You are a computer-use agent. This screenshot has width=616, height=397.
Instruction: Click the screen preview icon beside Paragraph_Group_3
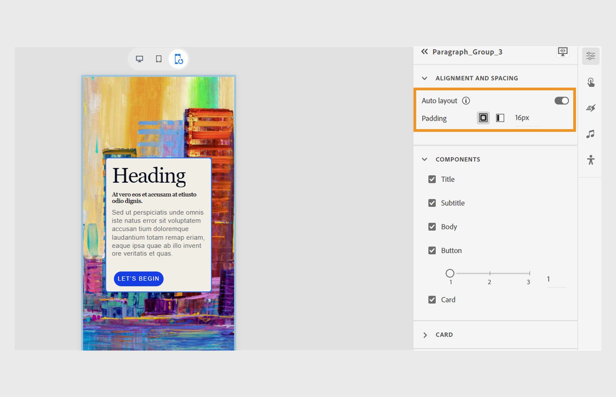click(x=562, y=51)
